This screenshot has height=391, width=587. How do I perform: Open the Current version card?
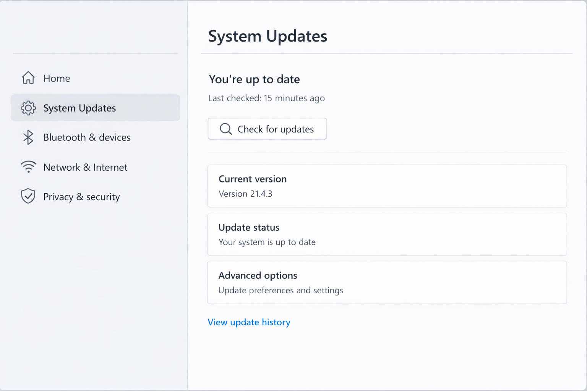click(x=387, y=186)
